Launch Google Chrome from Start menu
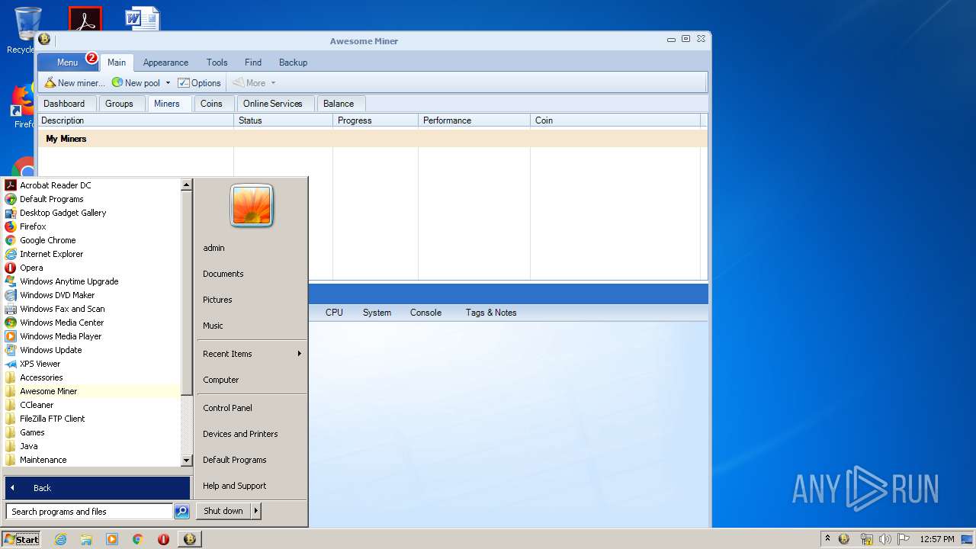The width and height of the screenshot is (976, 549). click(x=91, y=240)
